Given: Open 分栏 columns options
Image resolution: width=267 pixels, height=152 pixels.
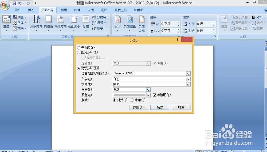Looking at the screenshot, I should coord(86,23).
